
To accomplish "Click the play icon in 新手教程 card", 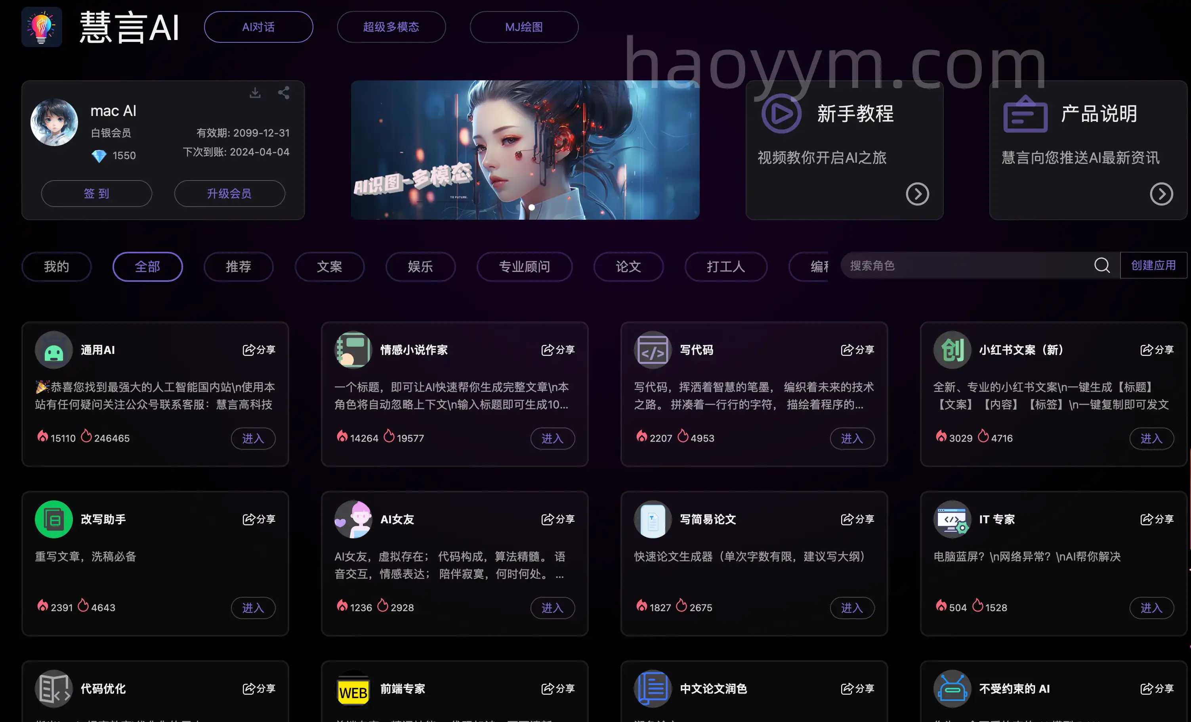I will (x=782, y=114).
